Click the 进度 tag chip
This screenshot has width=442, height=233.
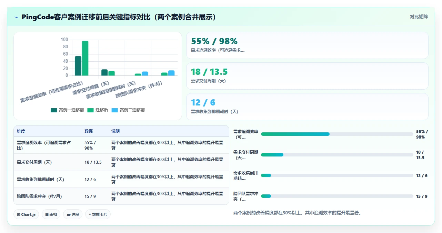[73, 214]
